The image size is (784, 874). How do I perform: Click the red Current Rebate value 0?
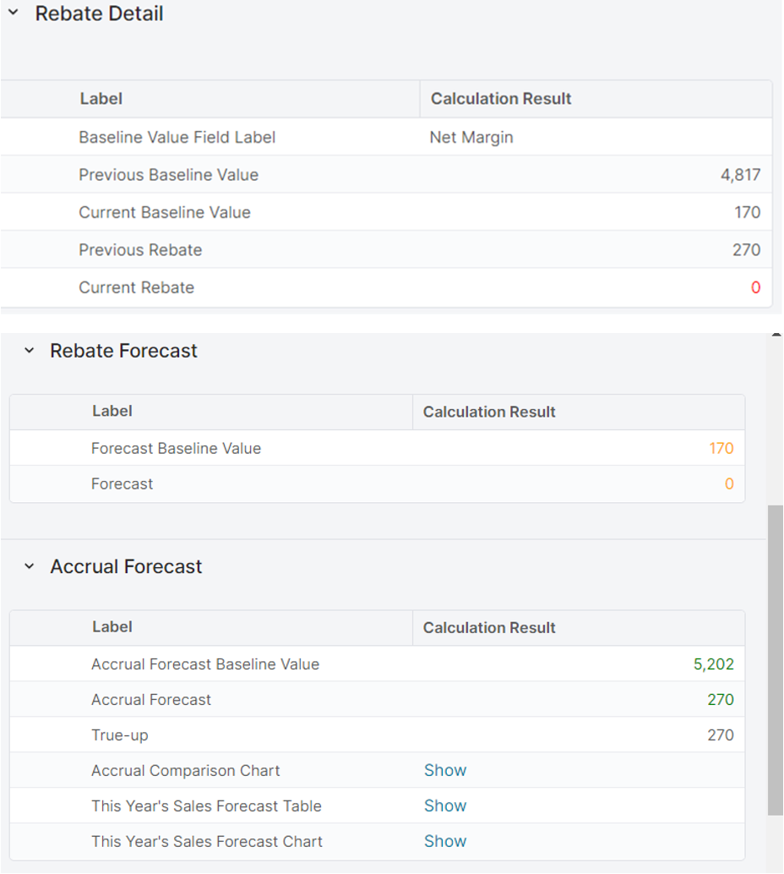(755, 287)
